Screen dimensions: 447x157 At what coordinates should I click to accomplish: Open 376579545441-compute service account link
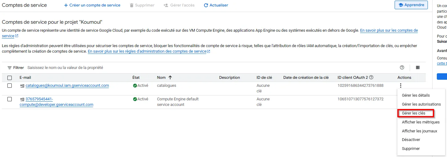click(56, 102)
